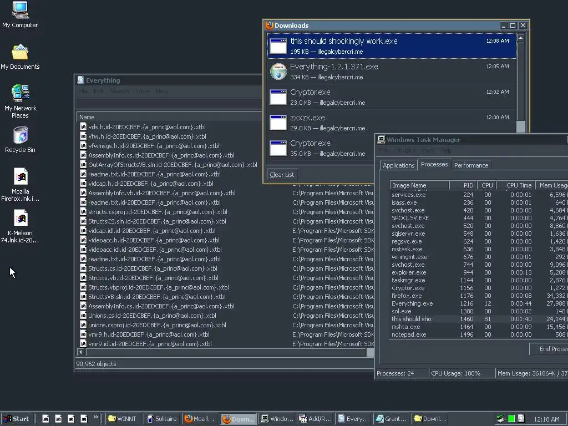The image size is (568, 426).
Task: Sort processes by Image Name column
Action: [x=419, y=185]
